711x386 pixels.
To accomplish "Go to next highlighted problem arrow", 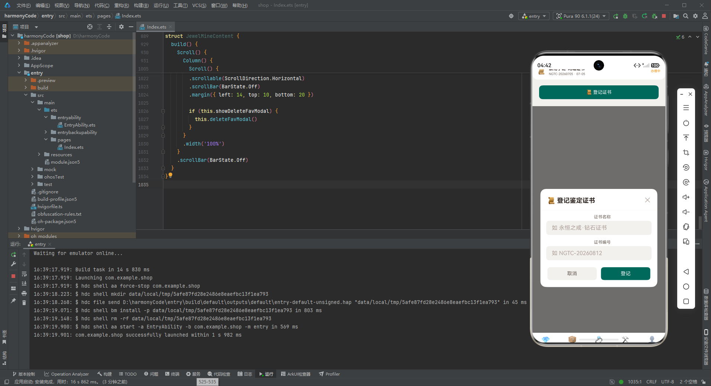I will [x=698, y=37].
